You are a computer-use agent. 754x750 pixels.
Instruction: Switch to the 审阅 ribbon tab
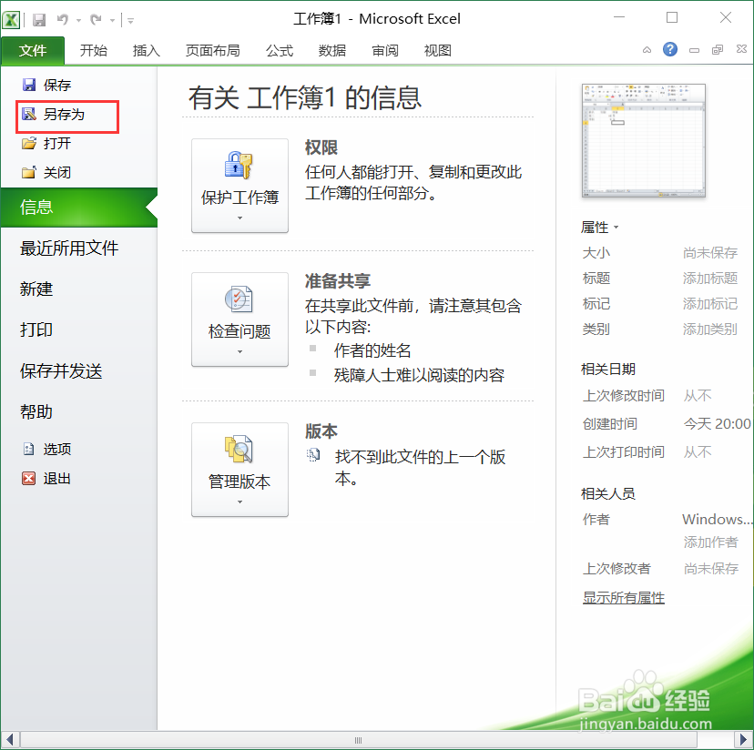pos(384,50)
